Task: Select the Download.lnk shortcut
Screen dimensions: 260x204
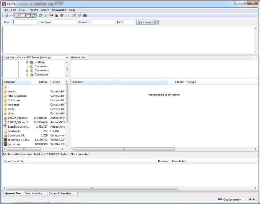Action: pos(34,135)
